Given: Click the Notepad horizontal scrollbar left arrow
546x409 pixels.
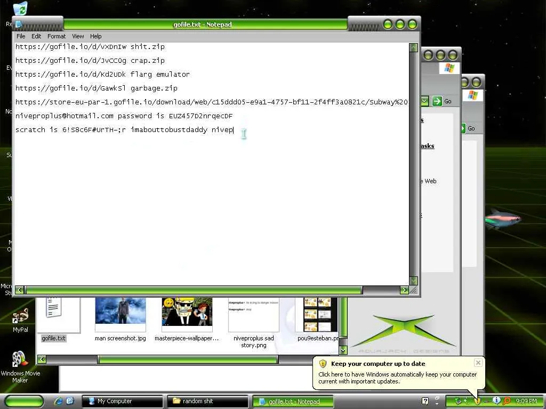Looking at the screenshot, I should coord(20,290).
